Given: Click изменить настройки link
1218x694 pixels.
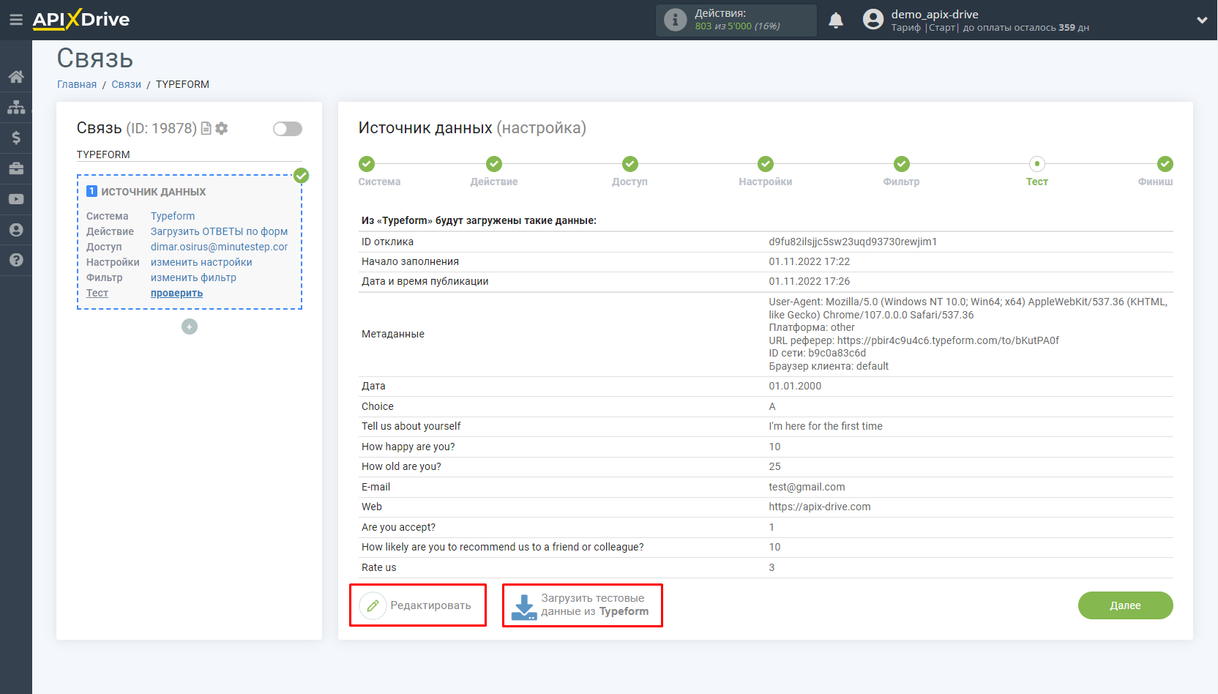Looking at the screenshot, I should coord(201,262).
